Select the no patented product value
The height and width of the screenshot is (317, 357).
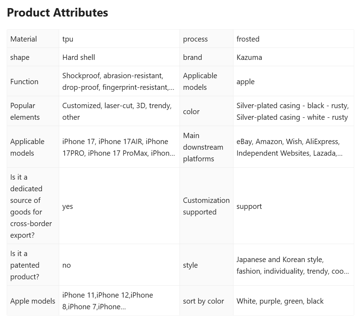[67, 265]
